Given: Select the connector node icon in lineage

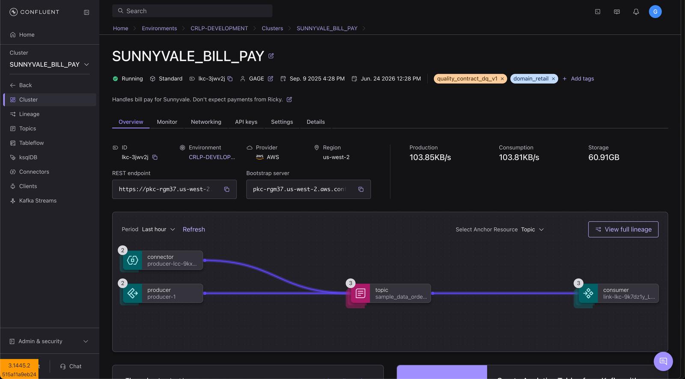Looking at the screenshot, I should click(133, 260).
